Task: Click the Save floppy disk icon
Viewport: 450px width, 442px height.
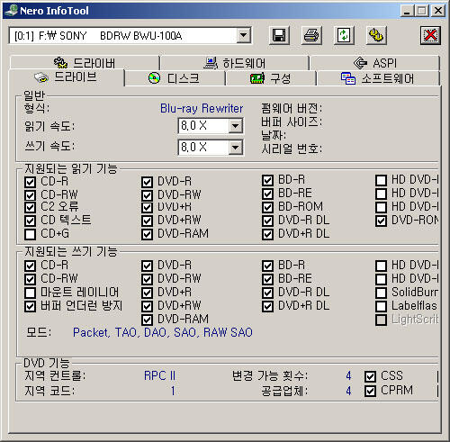Action: pyautogui.click(x=279, y=36)
